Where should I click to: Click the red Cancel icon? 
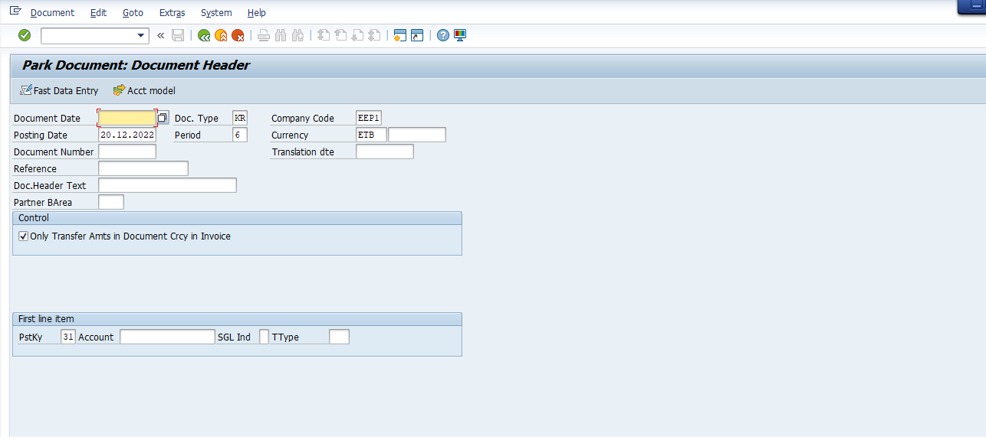(238, 35)
